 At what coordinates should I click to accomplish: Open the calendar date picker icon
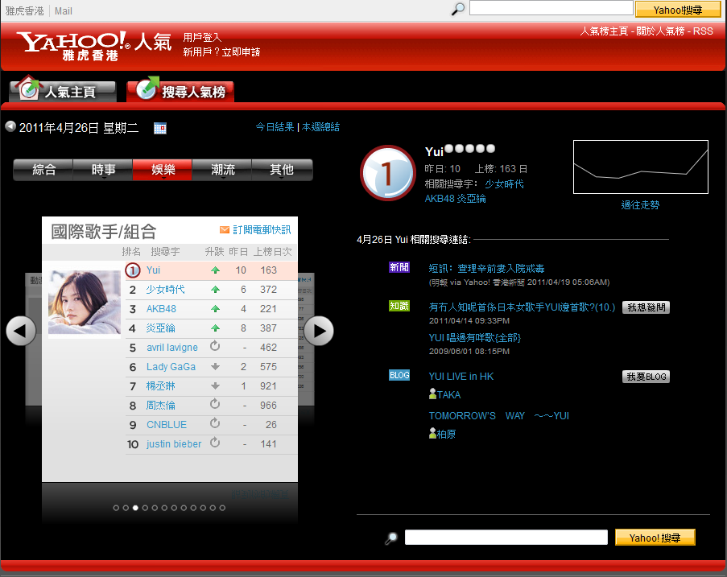coord(160,129)
